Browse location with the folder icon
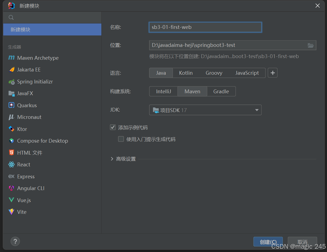 [311, 45]
